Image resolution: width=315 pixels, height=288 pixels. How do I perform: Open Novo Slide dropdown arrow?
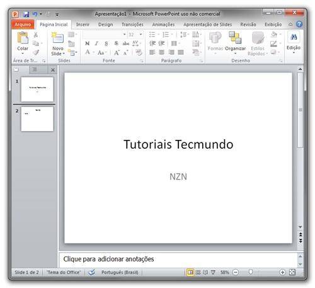coord(64,54)
